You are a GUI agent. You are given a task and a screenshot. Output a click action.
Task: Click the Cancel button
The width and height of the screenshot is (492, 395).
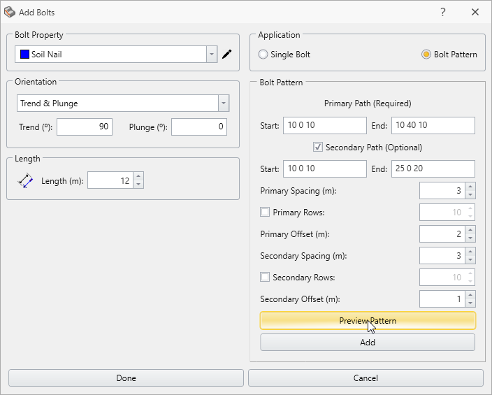(x=366, y=378)
